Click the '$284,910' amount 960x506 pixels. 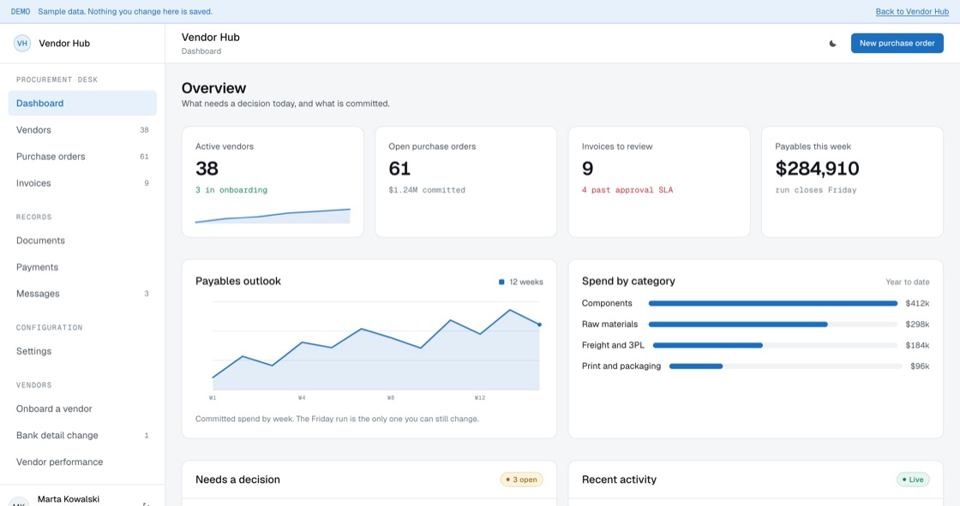click(817, 169)
